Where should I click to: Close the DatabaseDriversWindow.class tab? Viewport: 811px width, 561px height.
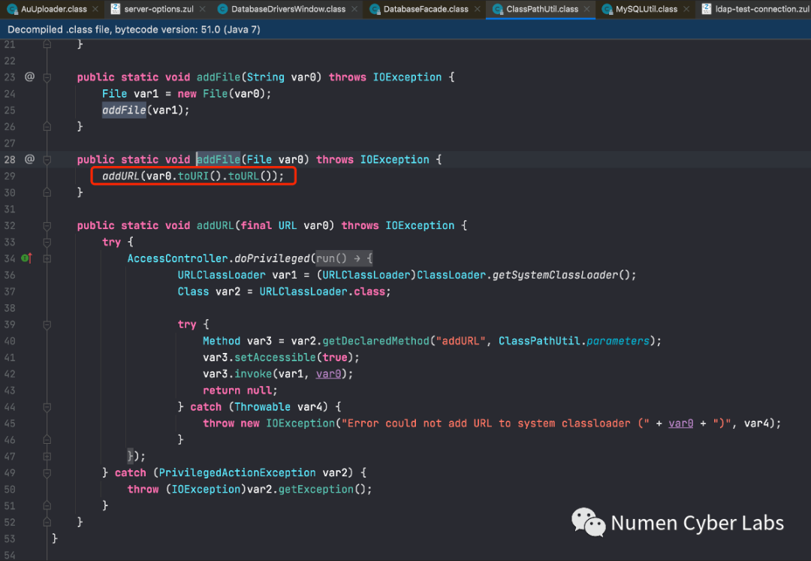(354, 9)
